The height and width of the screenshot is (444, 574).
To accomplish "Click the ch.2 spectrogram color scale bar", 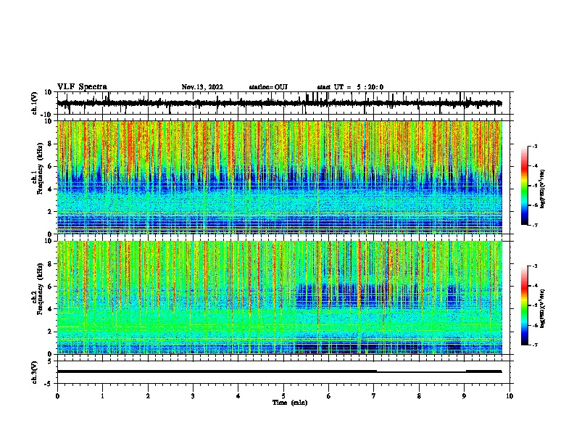I will pos(524,305).
